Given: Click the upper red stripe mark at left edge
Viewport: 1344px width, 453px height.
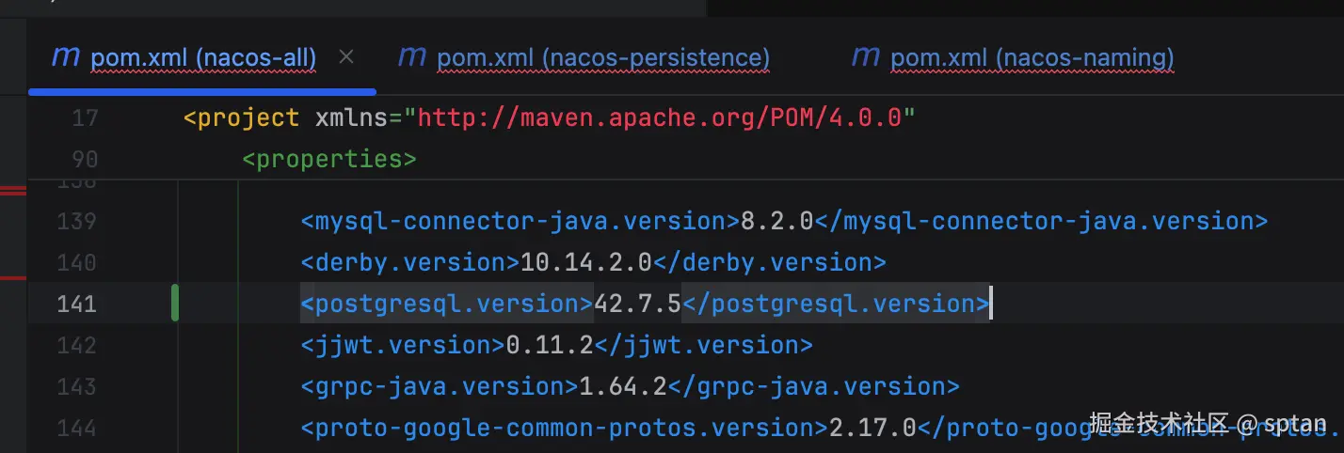Looking at the screenshot, I should pos(13,191).
